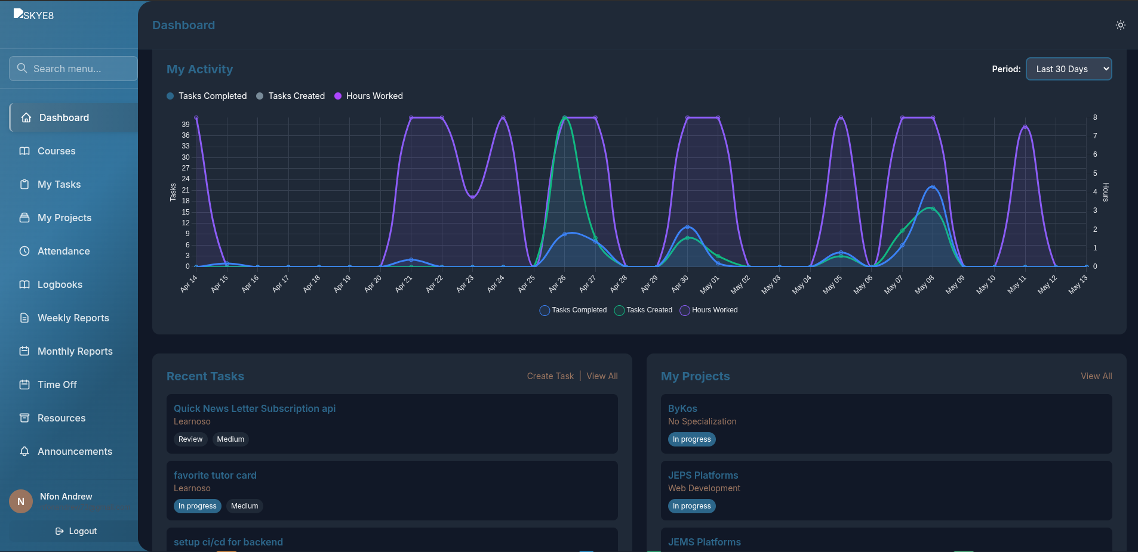This screenshot has height=552, width=1138.
Task: Go to My Tasks page
Action: pyautogui.click(x=73, y=184)
